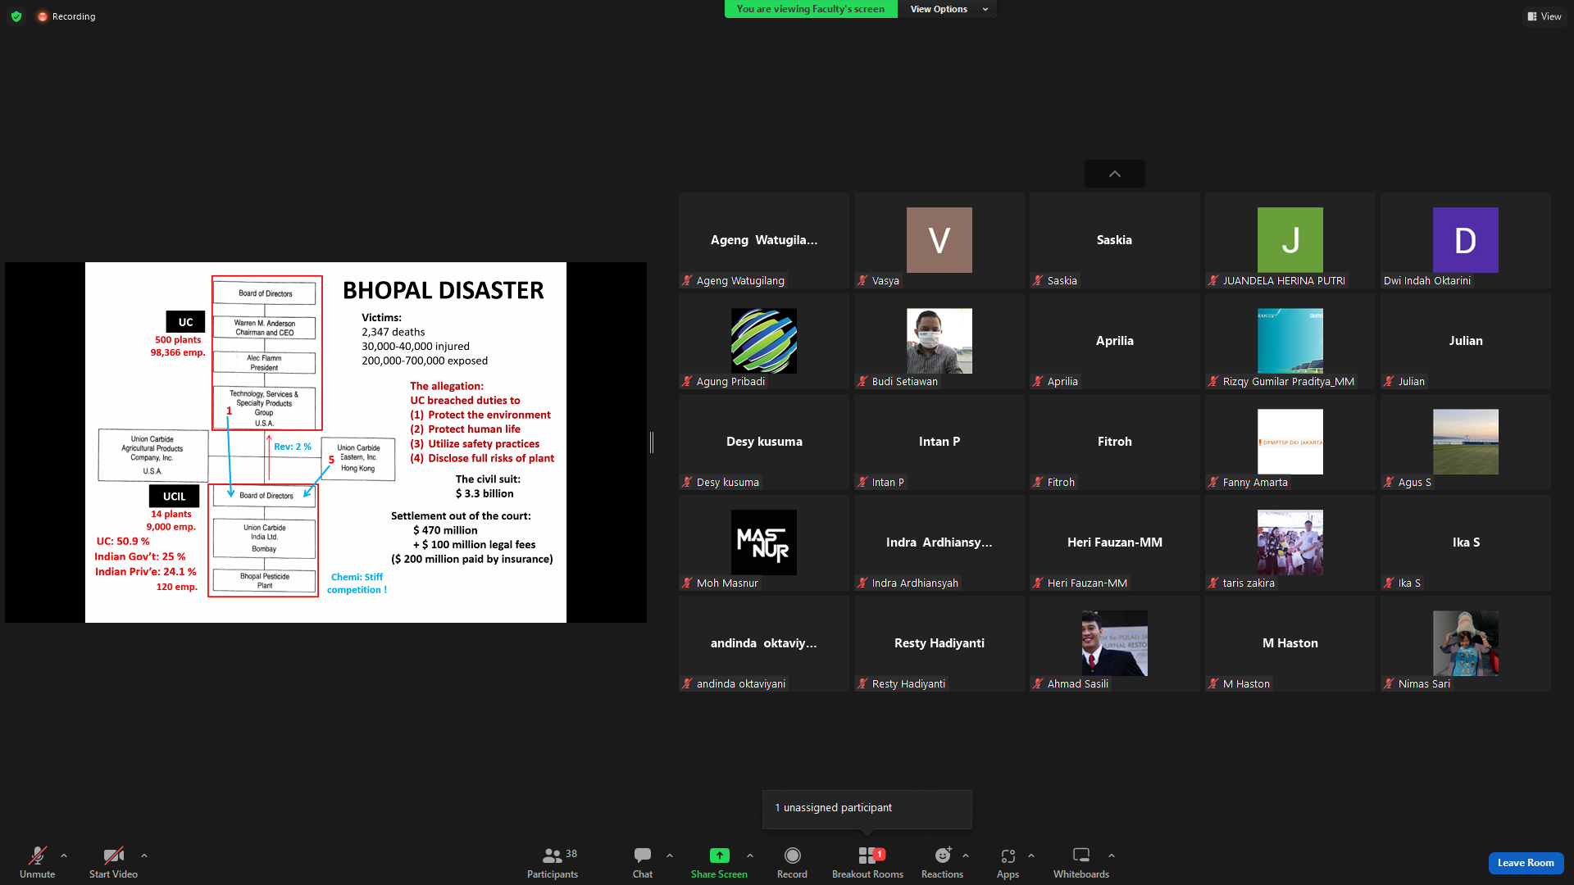This screenshot has height=885, width=1574.
Task: Click 'Bhopal Pesticide Plant' box on slide
Action: point(264,581)
